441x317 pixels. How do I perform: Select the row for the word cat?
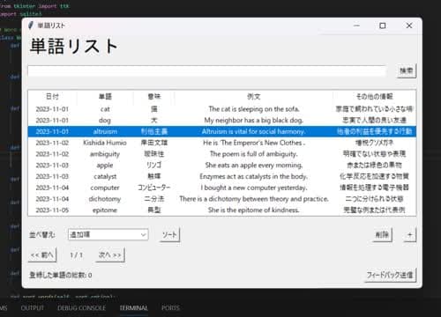pos(222,109)
